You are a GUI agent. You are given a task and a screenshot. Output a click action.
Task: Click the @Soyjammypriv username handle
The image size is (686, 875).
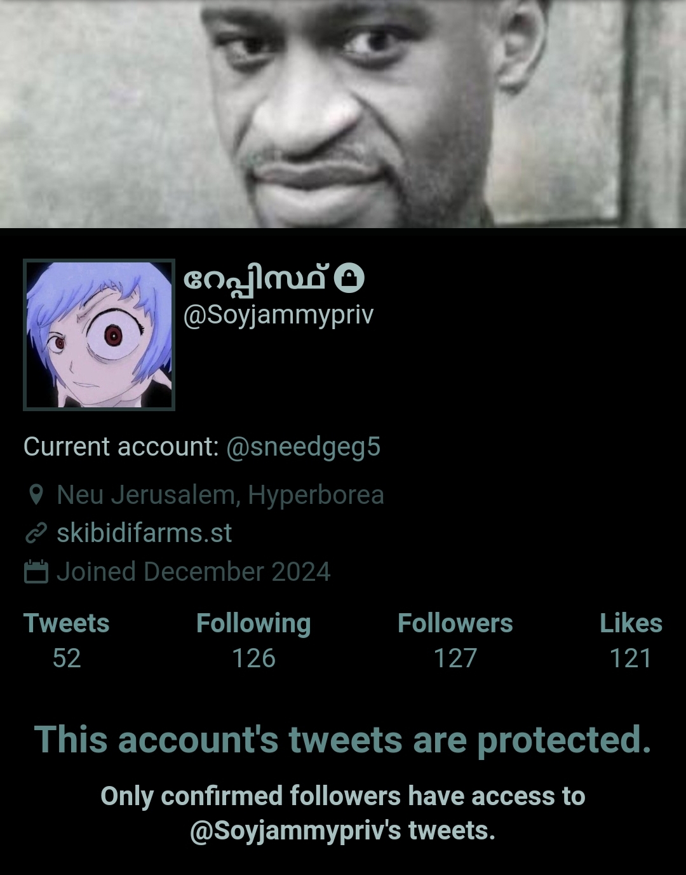pos(278,316)
